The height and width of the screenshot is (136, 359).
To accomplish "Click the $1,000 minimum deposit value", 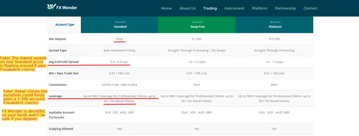I will [197, 39].
